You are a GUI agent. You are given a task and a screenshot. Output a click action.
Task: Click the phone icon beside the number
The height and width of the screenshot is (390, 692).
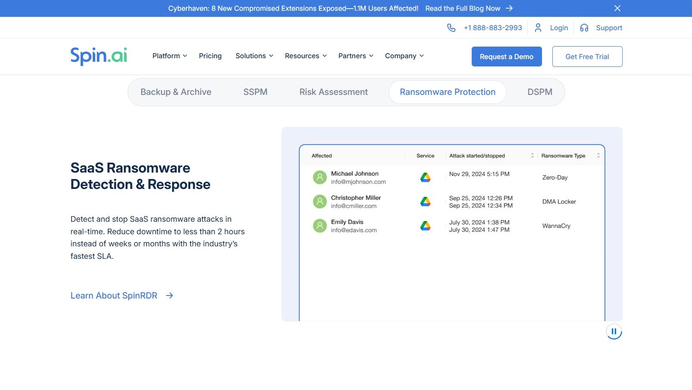coord(451,28)
